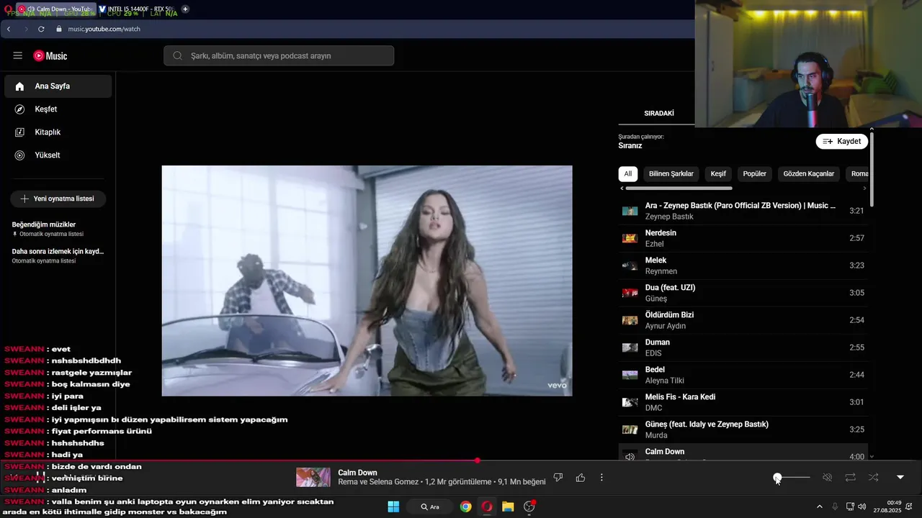This screenshot has height=518, width=922.
Task: Dislike the Calm Down song
Action: tap(558, 477)
